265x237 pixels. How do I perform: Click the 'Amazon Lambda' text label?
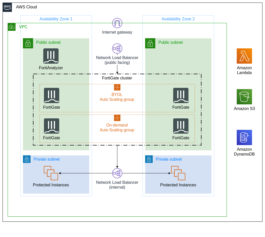click(x=244, y=70)
